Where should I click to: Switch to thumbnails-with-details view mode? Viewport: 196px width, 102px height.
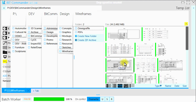coord(108,86)
